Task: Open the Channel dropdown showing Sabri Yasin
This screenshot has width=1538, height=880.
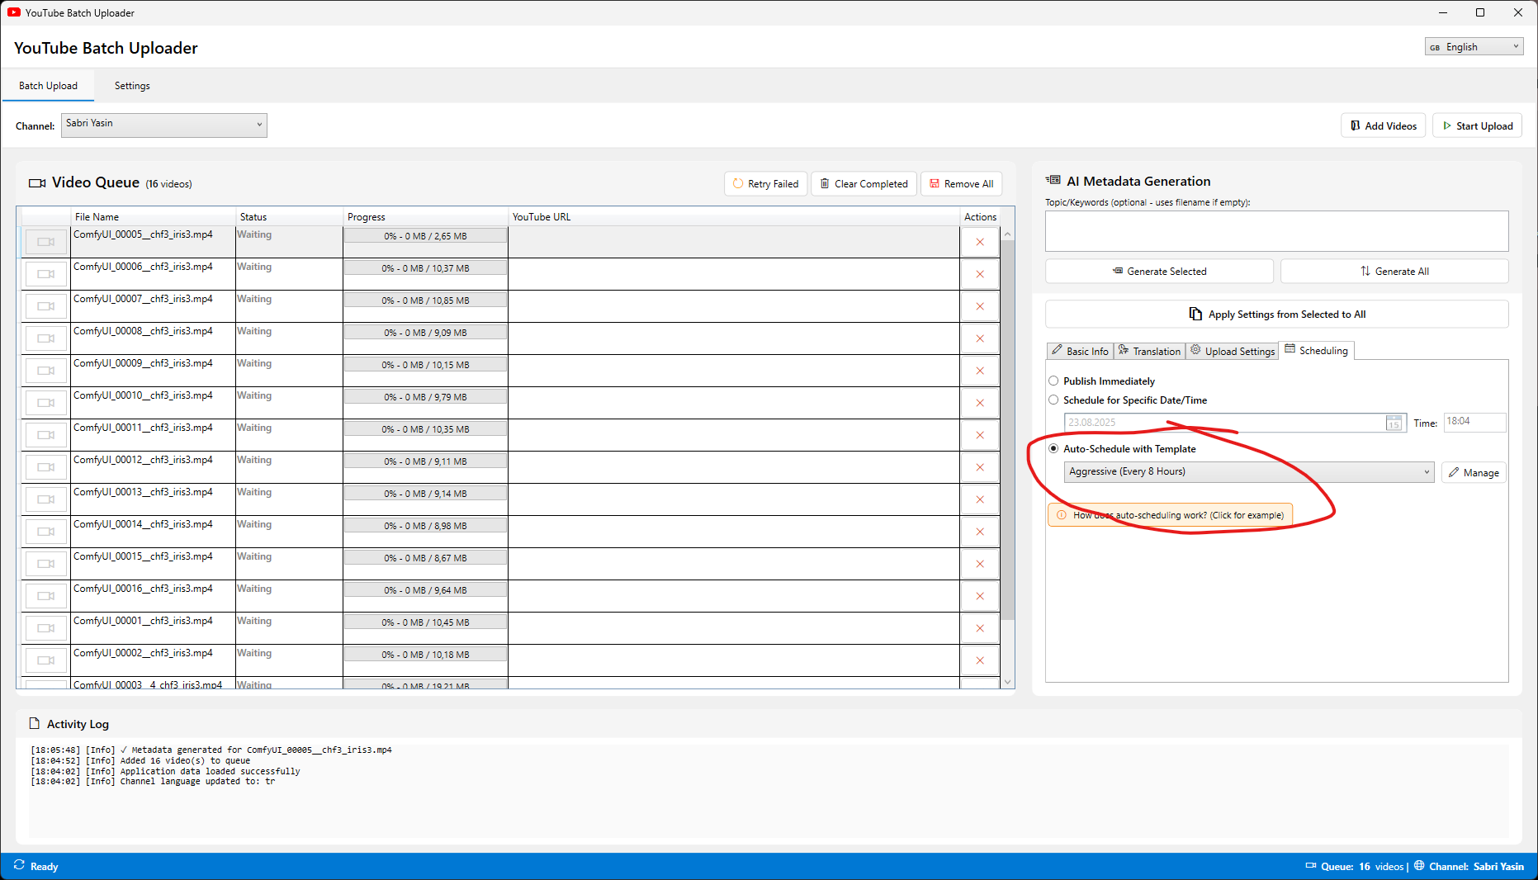Action: [x=163, y=125]
